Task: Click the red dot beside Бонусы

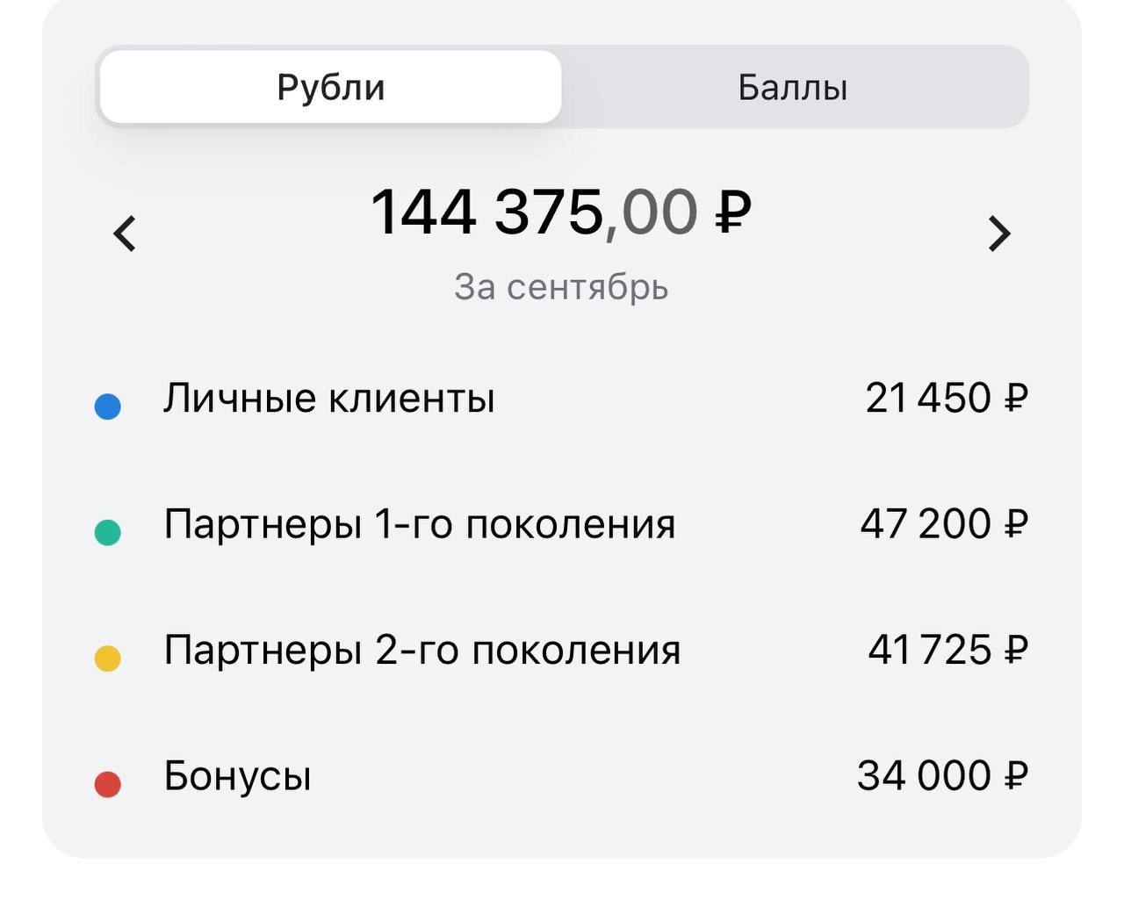Action: click(x=107, y=784)
